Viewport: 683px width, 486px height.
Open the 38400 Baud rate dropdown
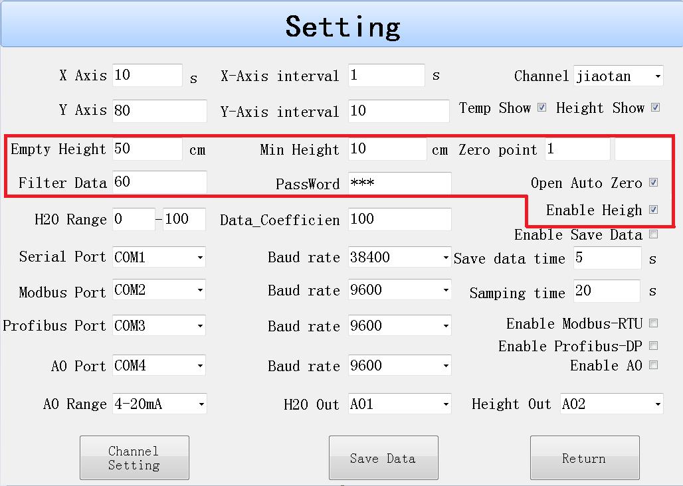point(399,257)
